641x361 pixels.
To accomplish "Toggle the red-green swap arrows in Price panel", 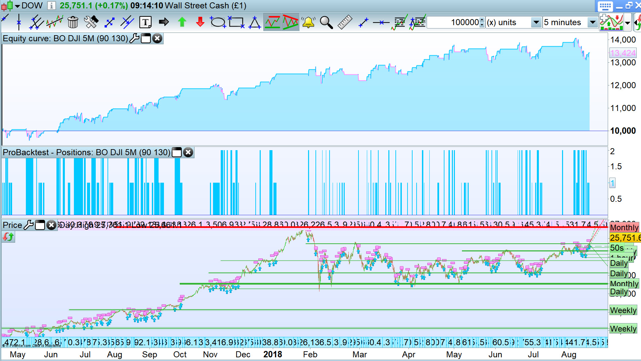I will (x=8, y=237).
